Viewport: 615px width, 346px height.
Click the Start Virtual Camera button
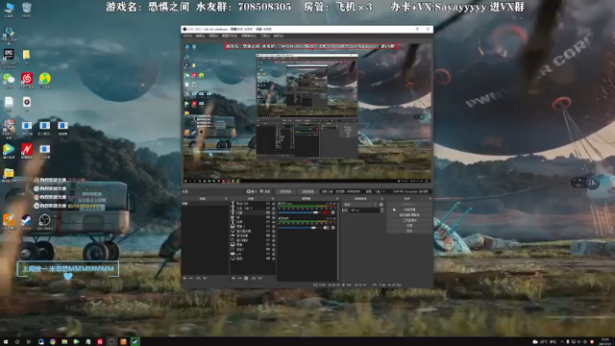coord(409,215)
